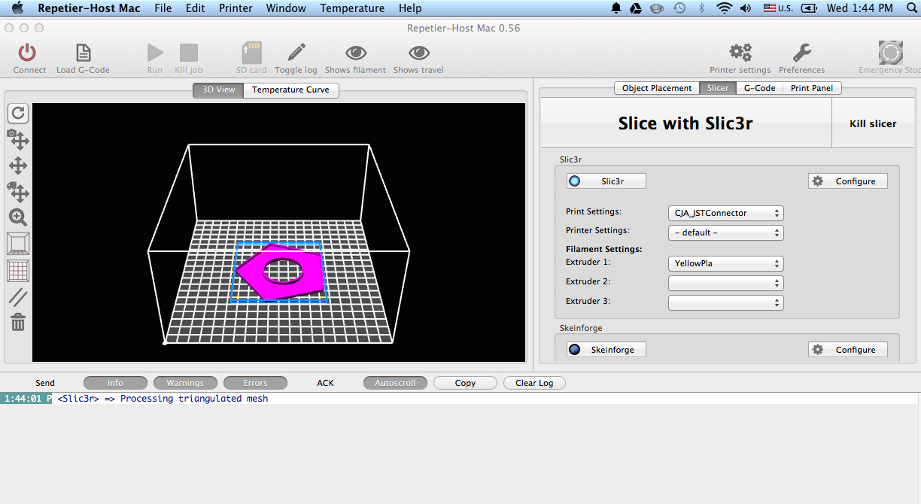This screenshot has height=504, width=921.
Task: Select Slic3r as active slicer
Action: pos(606,181)
